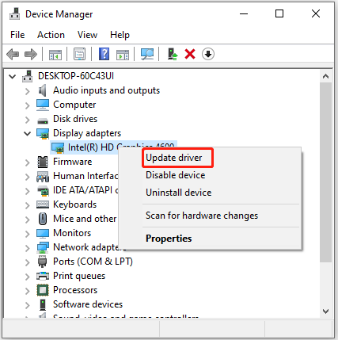Click the Network adapters icon
The height and width of the screenshot is (340, 338).
click(x=43, y=247)
